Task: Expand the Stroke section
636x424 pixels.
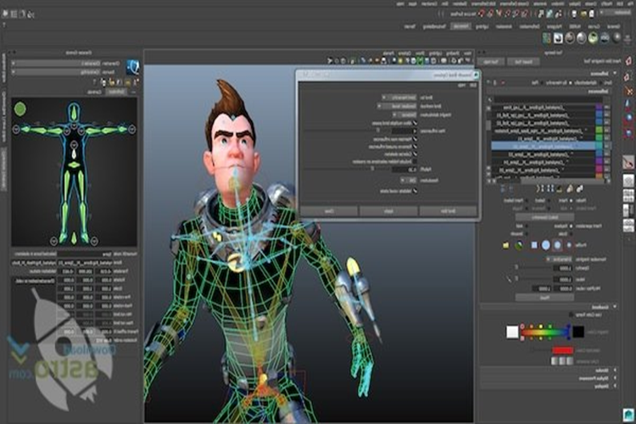Action: (x=615, y=370)
